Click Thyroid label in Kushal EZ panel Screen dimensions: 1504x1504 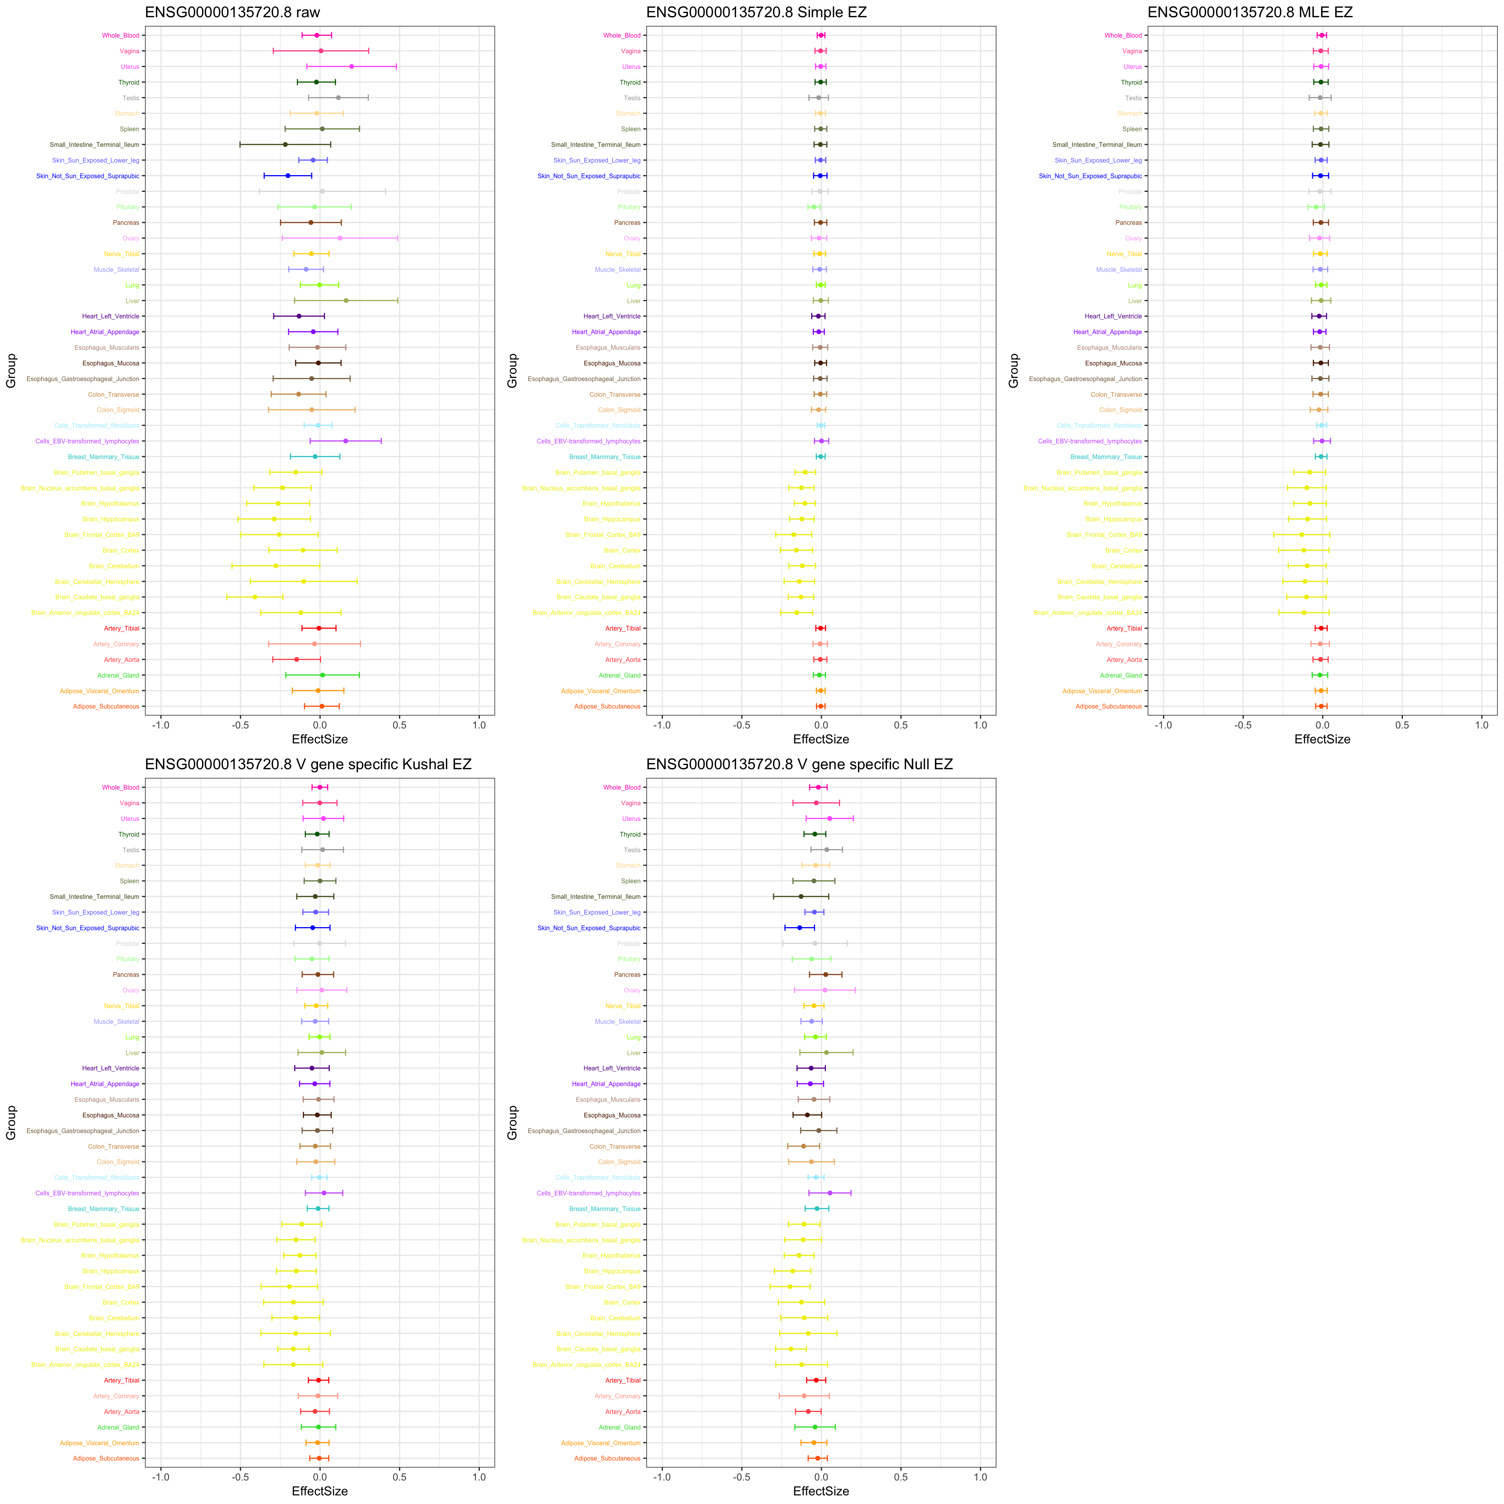pyautogui.click(x=129, y=835)
